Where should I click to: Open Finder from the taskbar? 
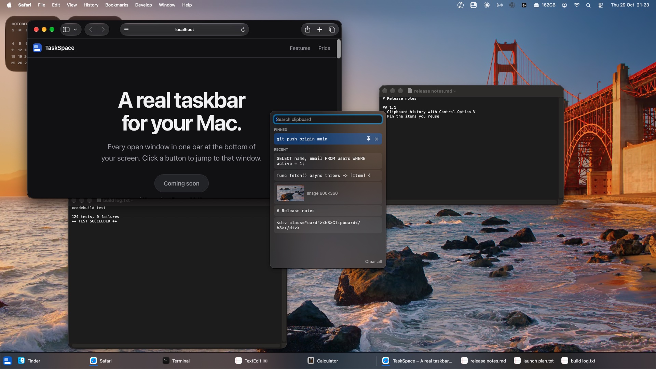point(29,361)
